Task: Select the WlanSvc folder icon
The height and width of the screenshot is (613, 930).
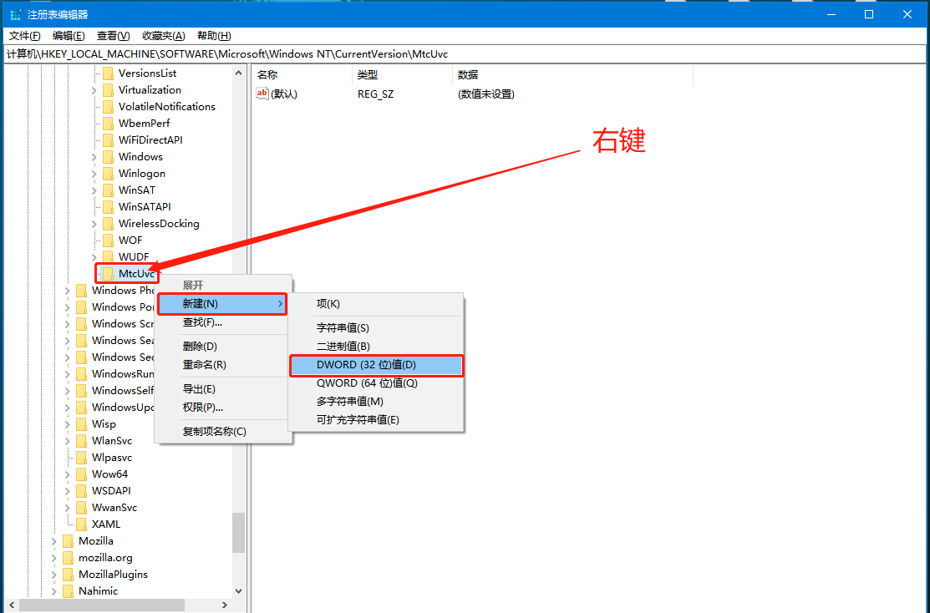Action: (x=81, y=440)
